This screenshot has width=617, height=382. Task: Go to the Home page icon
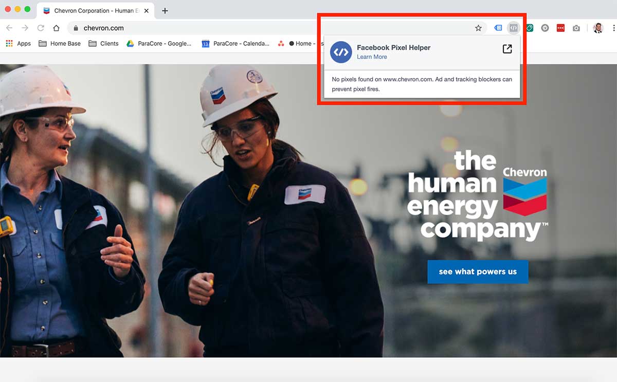[57, 28]
